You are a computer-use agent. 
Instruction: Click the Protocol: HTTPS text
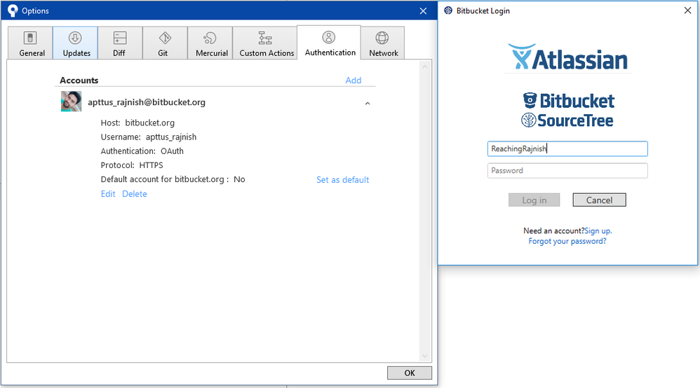[132, 165]
